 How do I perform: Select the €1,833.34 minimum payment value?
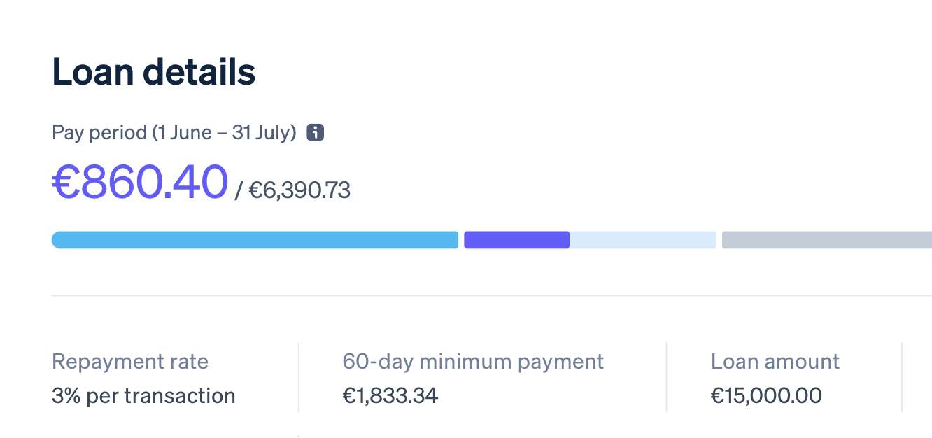[x=390, y=396]
